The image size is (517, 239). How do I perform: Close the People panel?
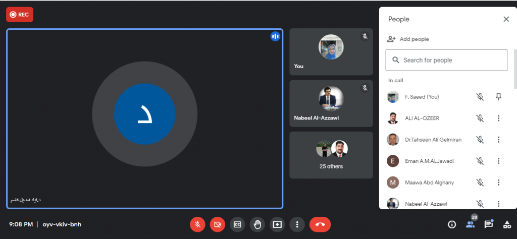(506, 19)
